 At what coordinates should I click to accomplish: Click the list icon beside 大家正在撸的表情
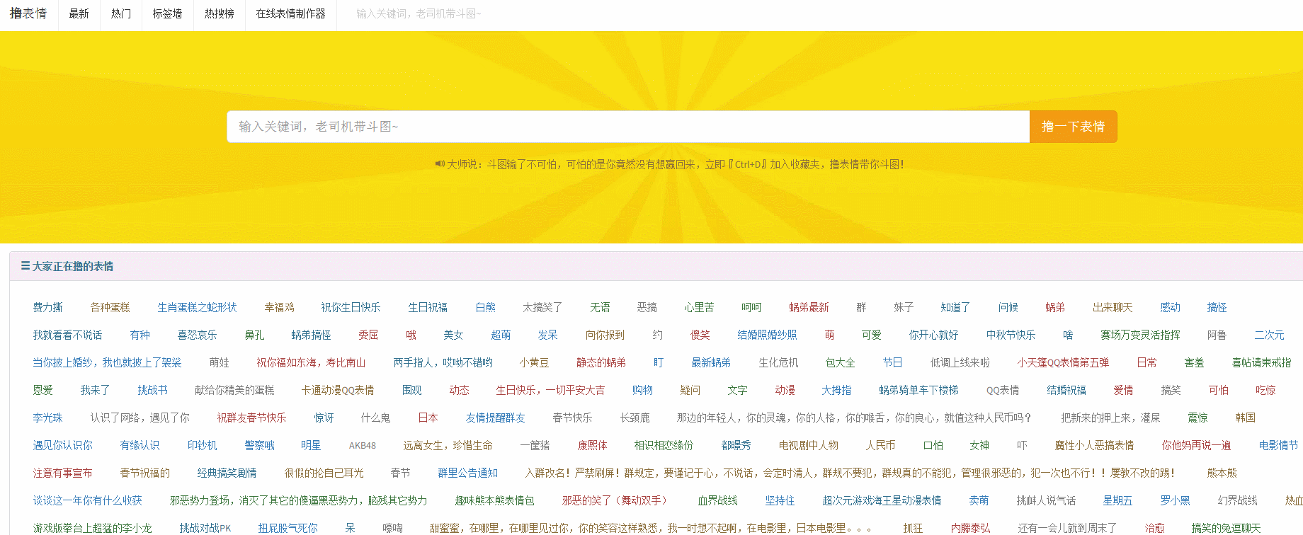pyautogui.click(x=25, y=266)
